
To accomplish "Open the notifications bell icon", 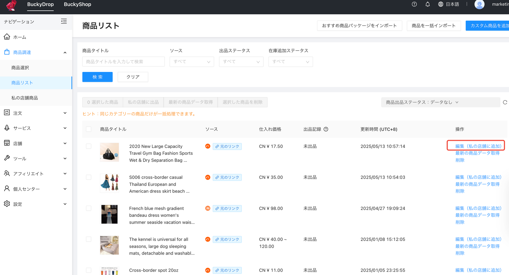I will pyautogui.click(x=428, y=4).
